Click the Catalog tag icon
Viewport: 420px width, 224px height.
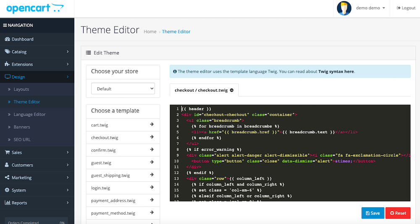click(8, 51)
